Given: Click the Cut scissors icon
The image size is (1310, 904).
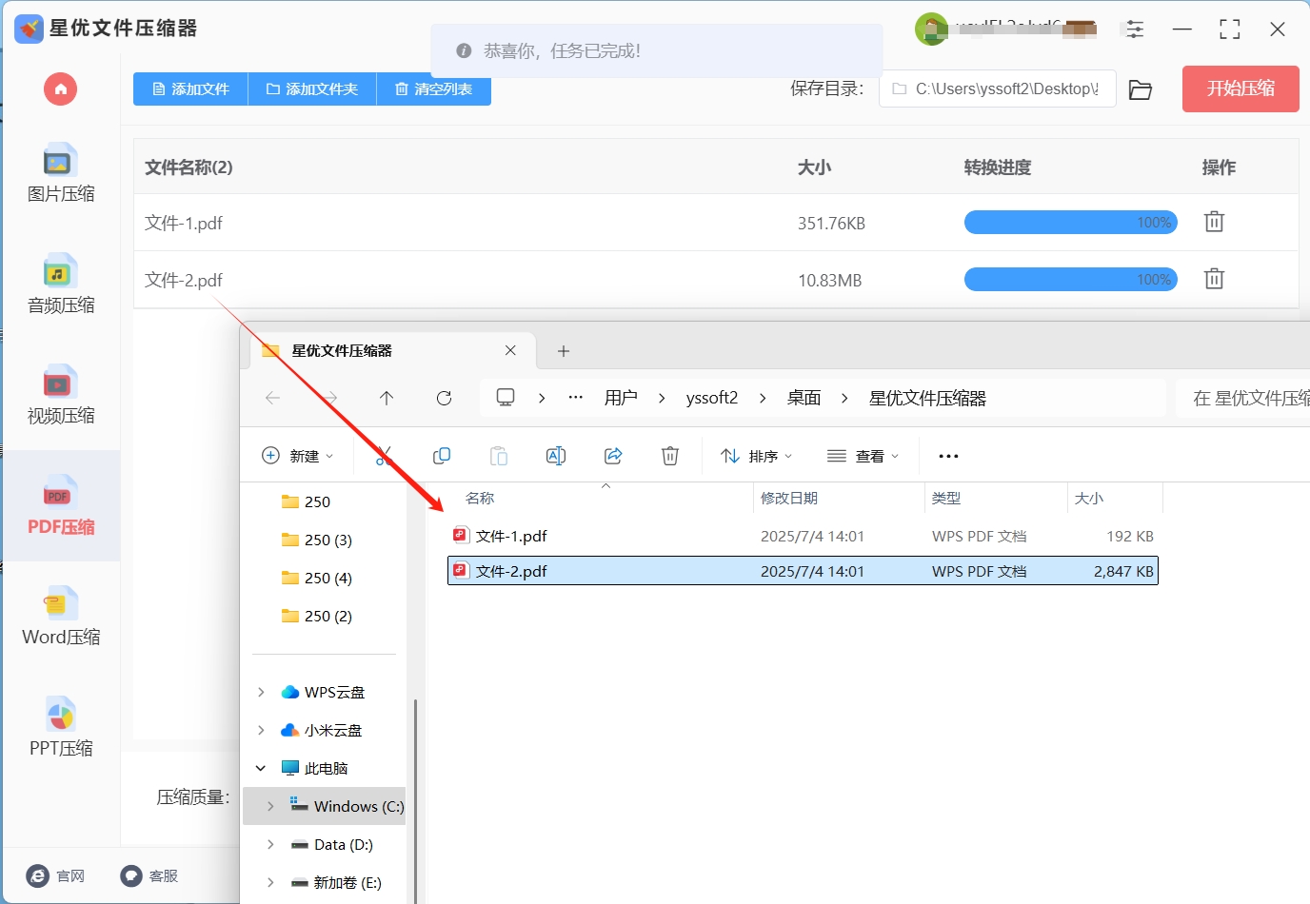Looking at the screenshot, I should pyautogui.click(x=385, y=456).
